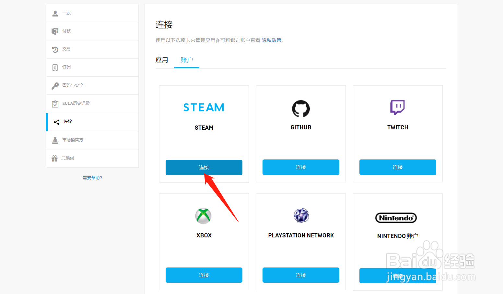Switch to the 应用 tab
This screenshot has width=503, height=294.
[162, 60]
